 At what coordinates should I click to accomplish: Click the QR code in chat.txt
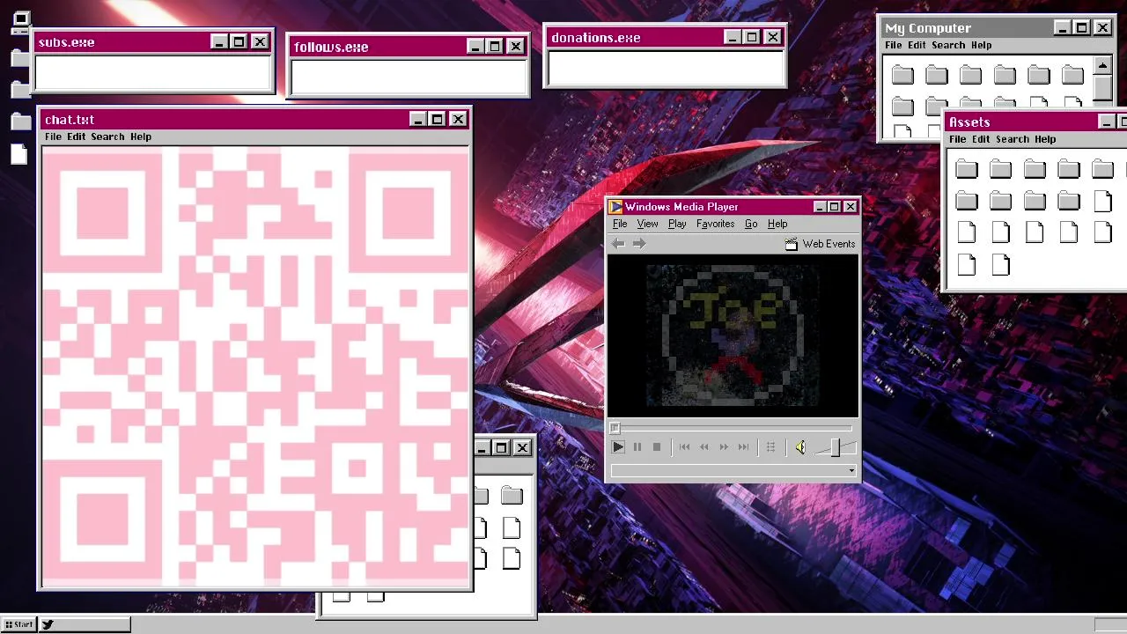pyautogui.click(x=255, y=365)
